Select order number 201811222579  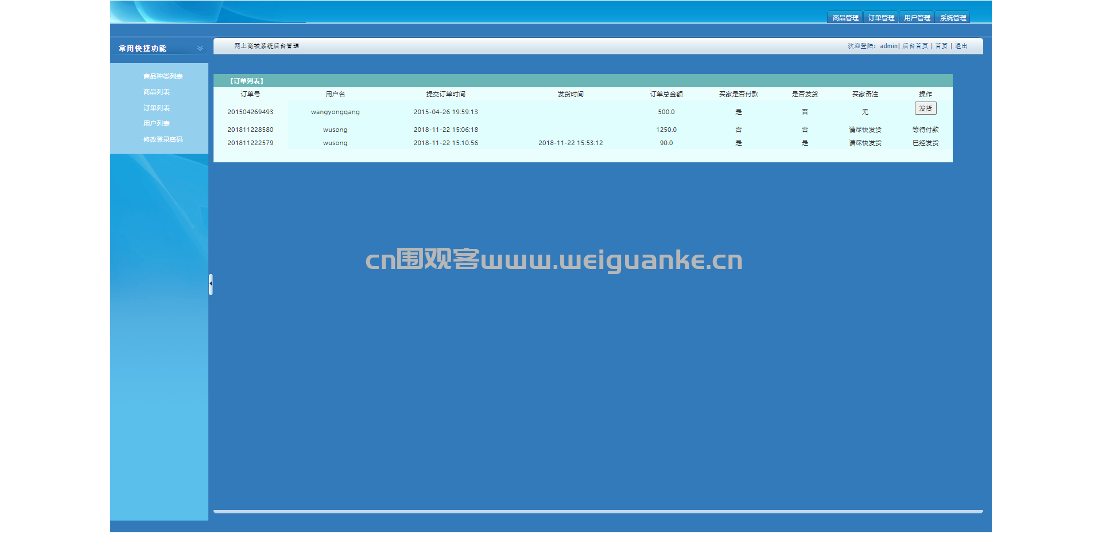[250, 143]
